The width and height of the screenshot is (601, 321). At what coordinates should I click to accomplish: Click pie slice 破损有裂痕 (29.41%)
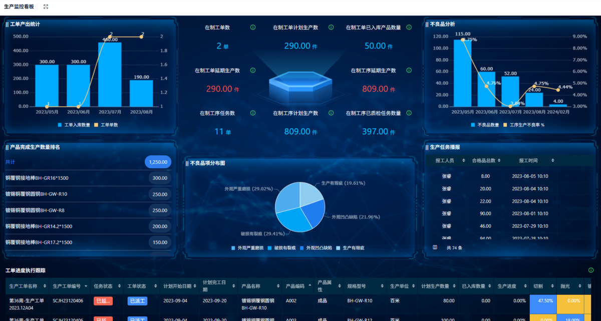point(293,218)
